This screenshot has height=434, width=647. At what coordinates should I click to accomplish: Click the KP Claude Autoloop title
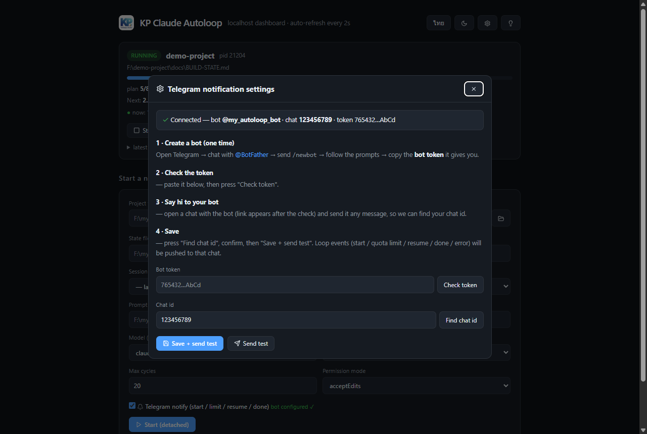coord(181,23)
